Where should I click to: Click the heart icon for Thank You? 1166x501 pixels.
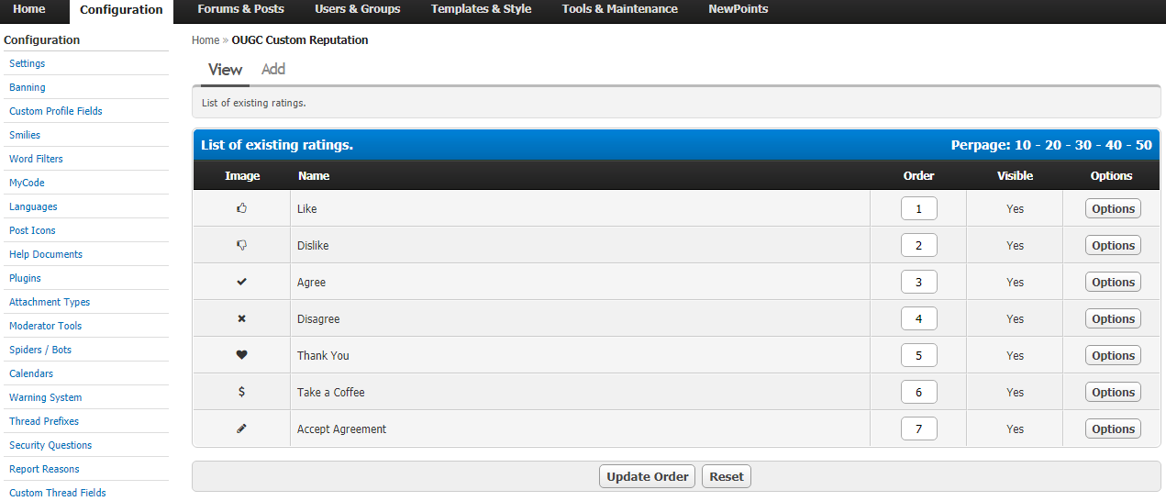click(x=242, y=355)
